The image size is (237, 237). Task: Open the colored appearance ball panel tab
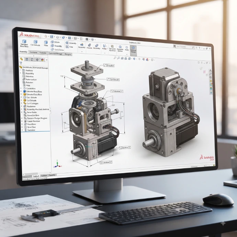point(42,60)
